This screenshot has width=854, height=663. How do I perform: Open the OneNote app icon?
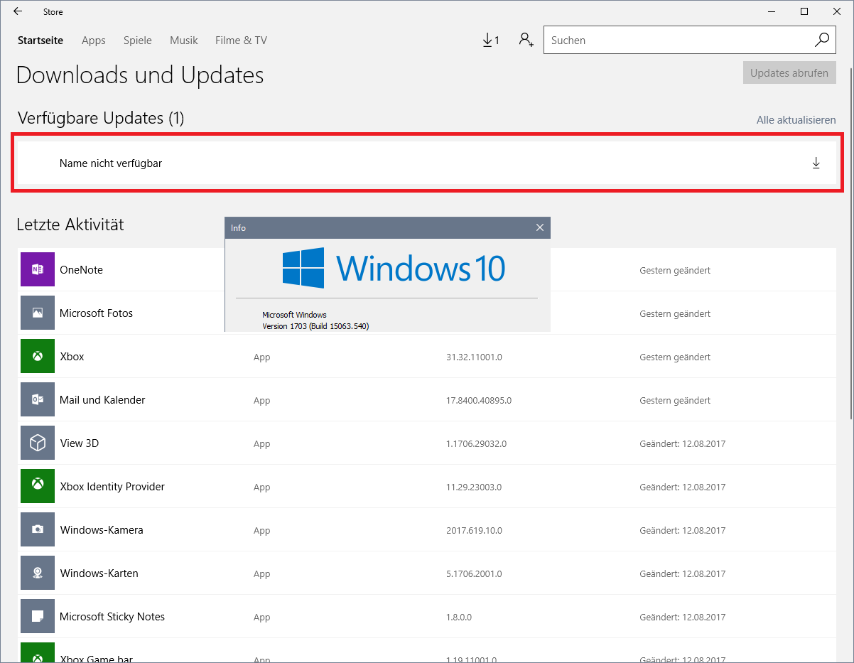pyautogui.click(x=38, y=270)
